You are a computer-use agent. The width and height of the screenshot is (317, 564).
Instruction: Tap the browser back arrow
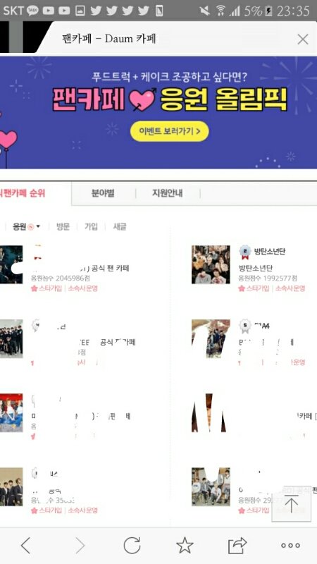click(x=26, y=546)
